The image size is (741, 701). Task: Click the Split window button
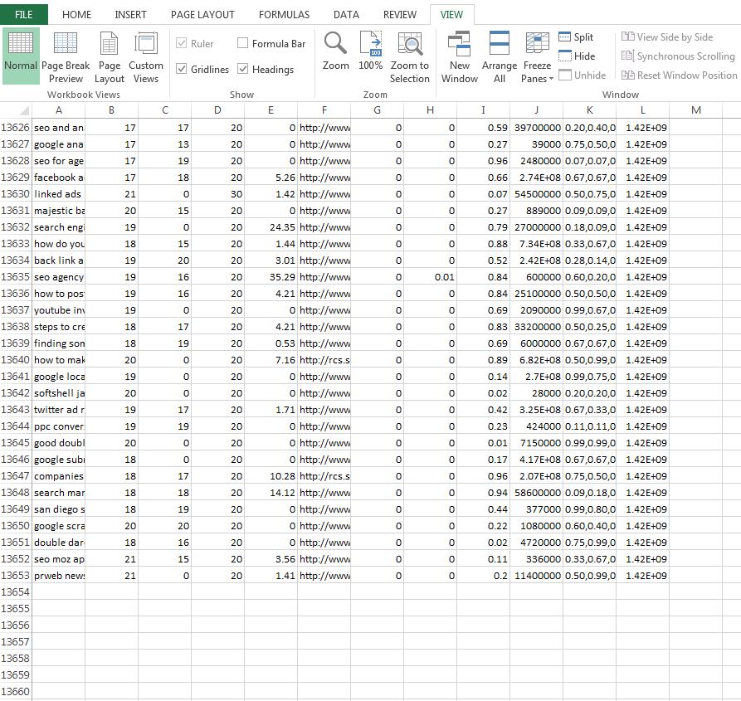coord(577,37)
